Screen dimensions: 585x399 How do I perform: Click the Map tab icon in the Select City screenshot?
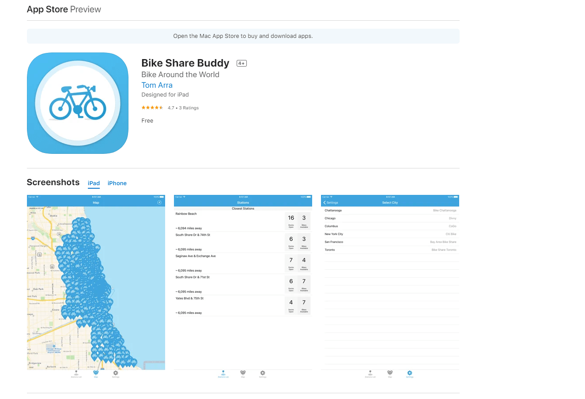(390, 373)
